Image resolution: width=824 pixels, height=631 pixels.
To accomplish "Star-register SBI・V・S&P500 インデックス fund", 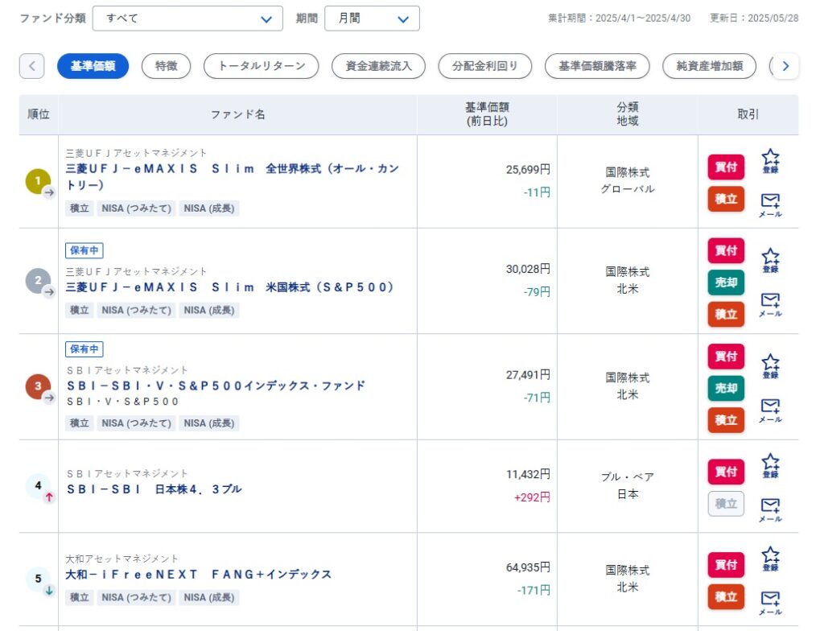I will click(770, 366).
